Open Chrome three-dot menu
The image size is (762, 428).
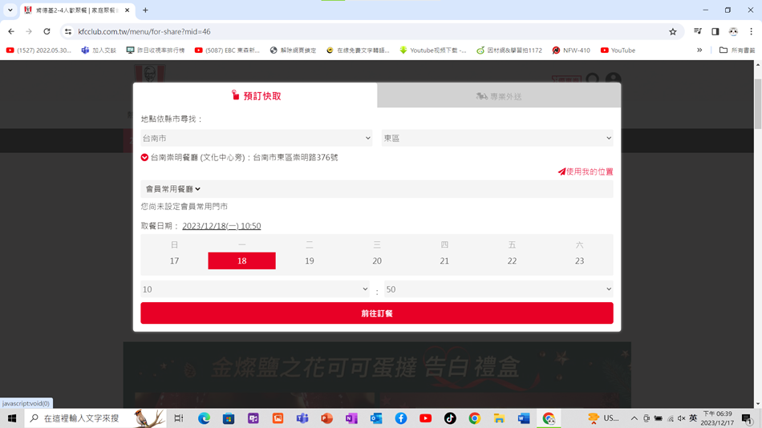click(x=751, y=31)
